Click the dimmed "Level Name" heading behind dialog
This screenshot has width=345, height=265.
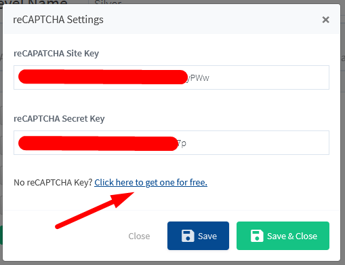(x=34, y=2)
